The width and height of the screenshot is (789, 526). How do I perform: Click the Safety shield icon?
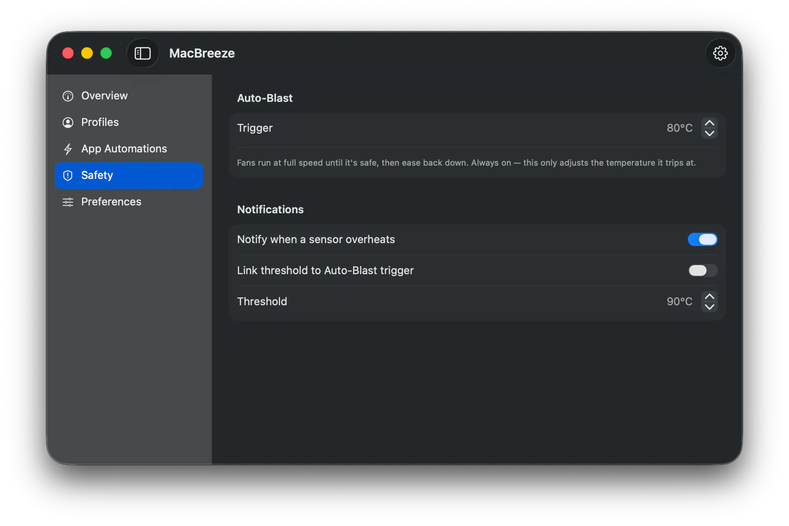[x=68, y=176]
